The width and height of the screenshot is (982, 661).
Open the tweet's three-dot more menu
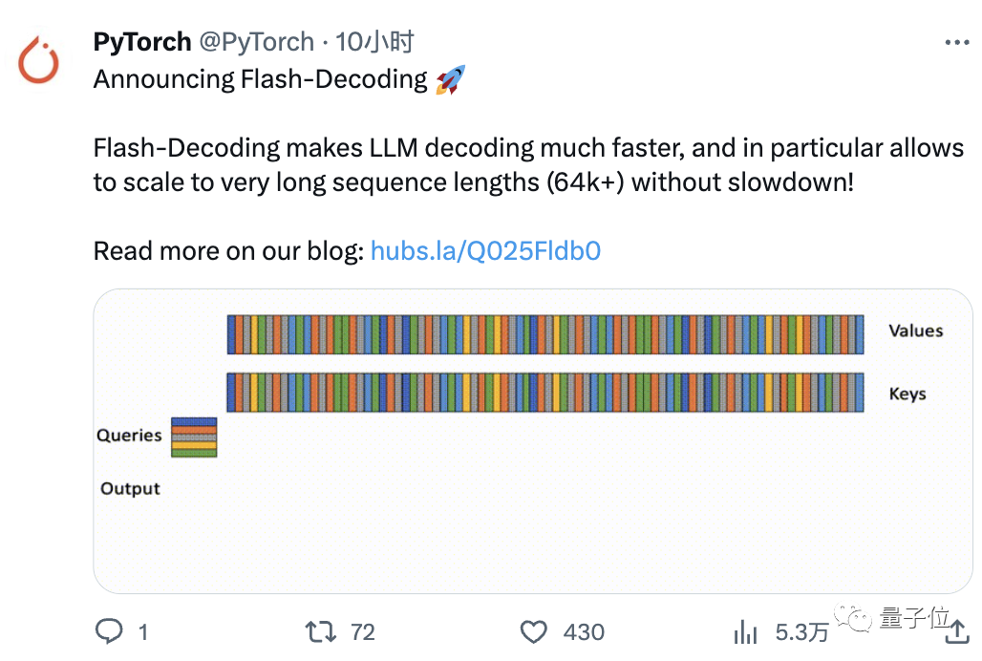tap(957, 43)
